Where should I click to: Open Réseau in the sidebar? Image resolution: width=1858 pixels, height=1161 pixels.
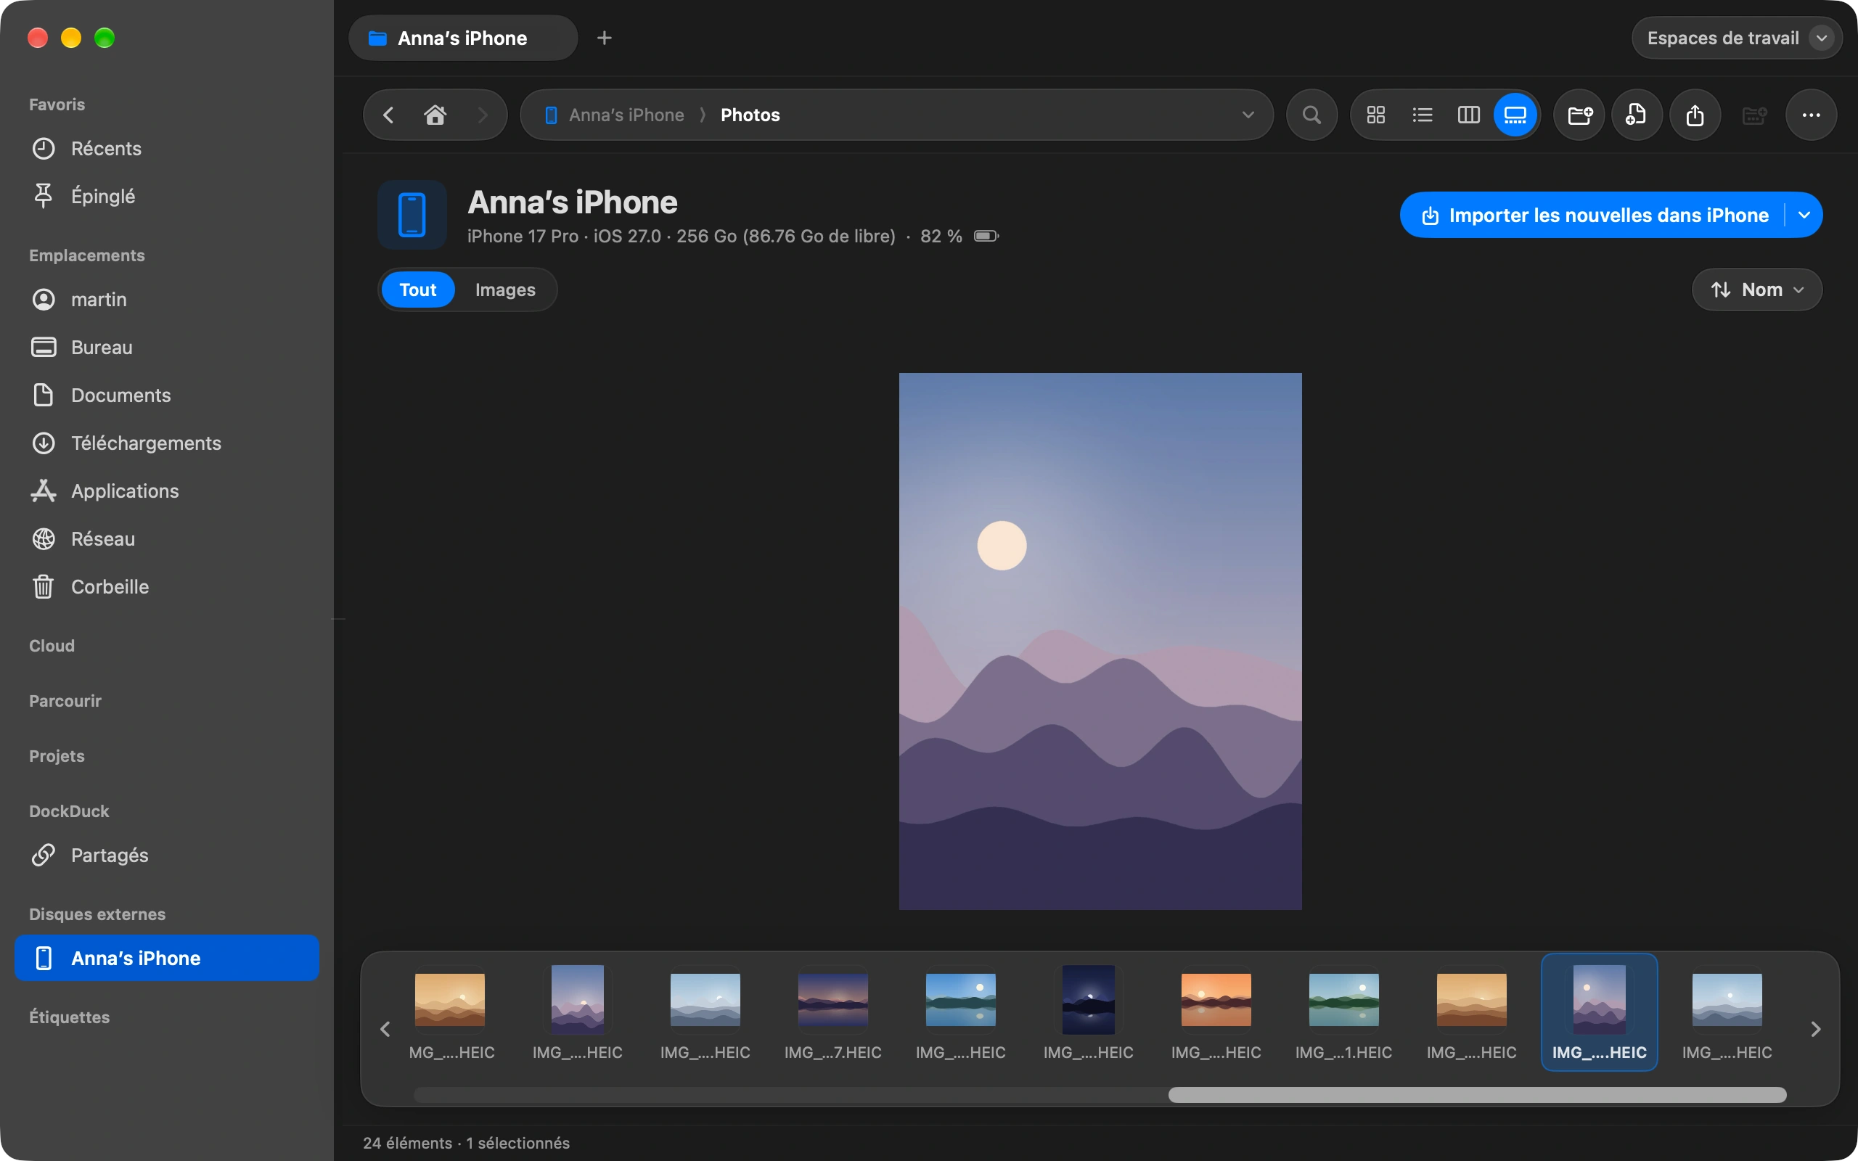tap(167, 539)
